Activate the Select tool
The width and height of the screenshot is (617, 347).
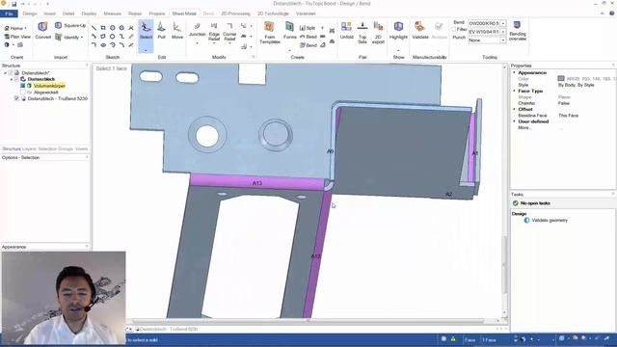point(146,31)
